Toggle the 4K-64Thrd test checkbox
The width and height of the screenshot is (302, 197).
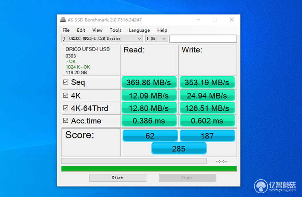pos(66,108)
